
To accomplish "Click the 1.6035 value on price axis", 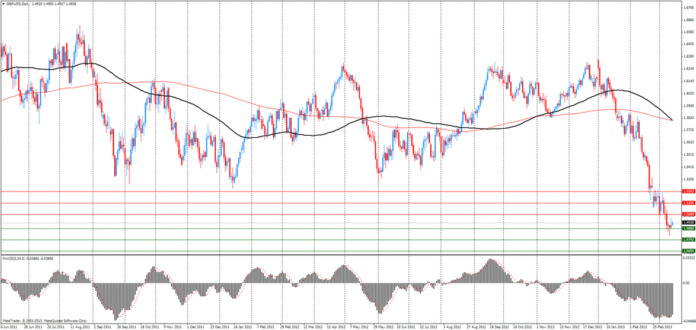I will (x=688, y=93).
